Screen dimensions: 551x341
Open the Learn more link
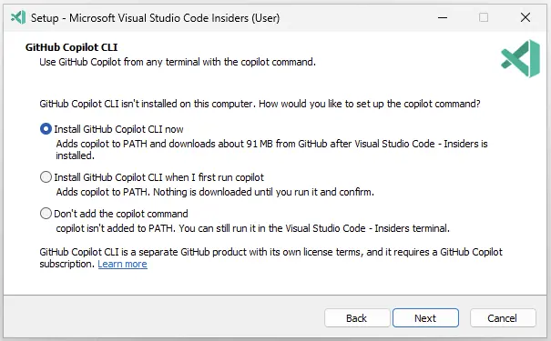coord(122,264)
